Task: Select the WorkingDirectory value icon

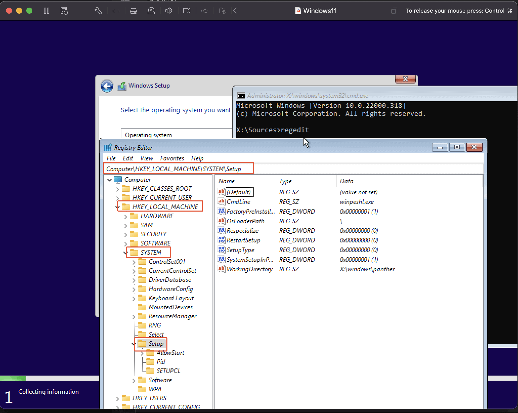Action: point(221,269)
